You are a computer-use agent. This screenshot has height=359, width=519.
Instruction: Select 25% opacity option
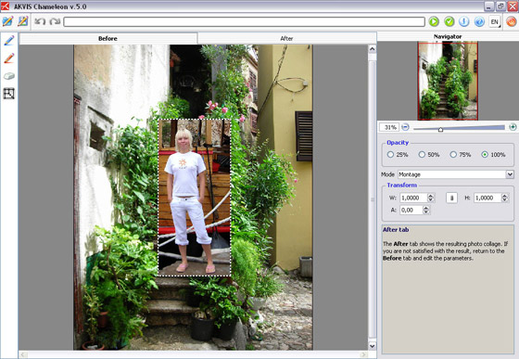coord(390,155)
